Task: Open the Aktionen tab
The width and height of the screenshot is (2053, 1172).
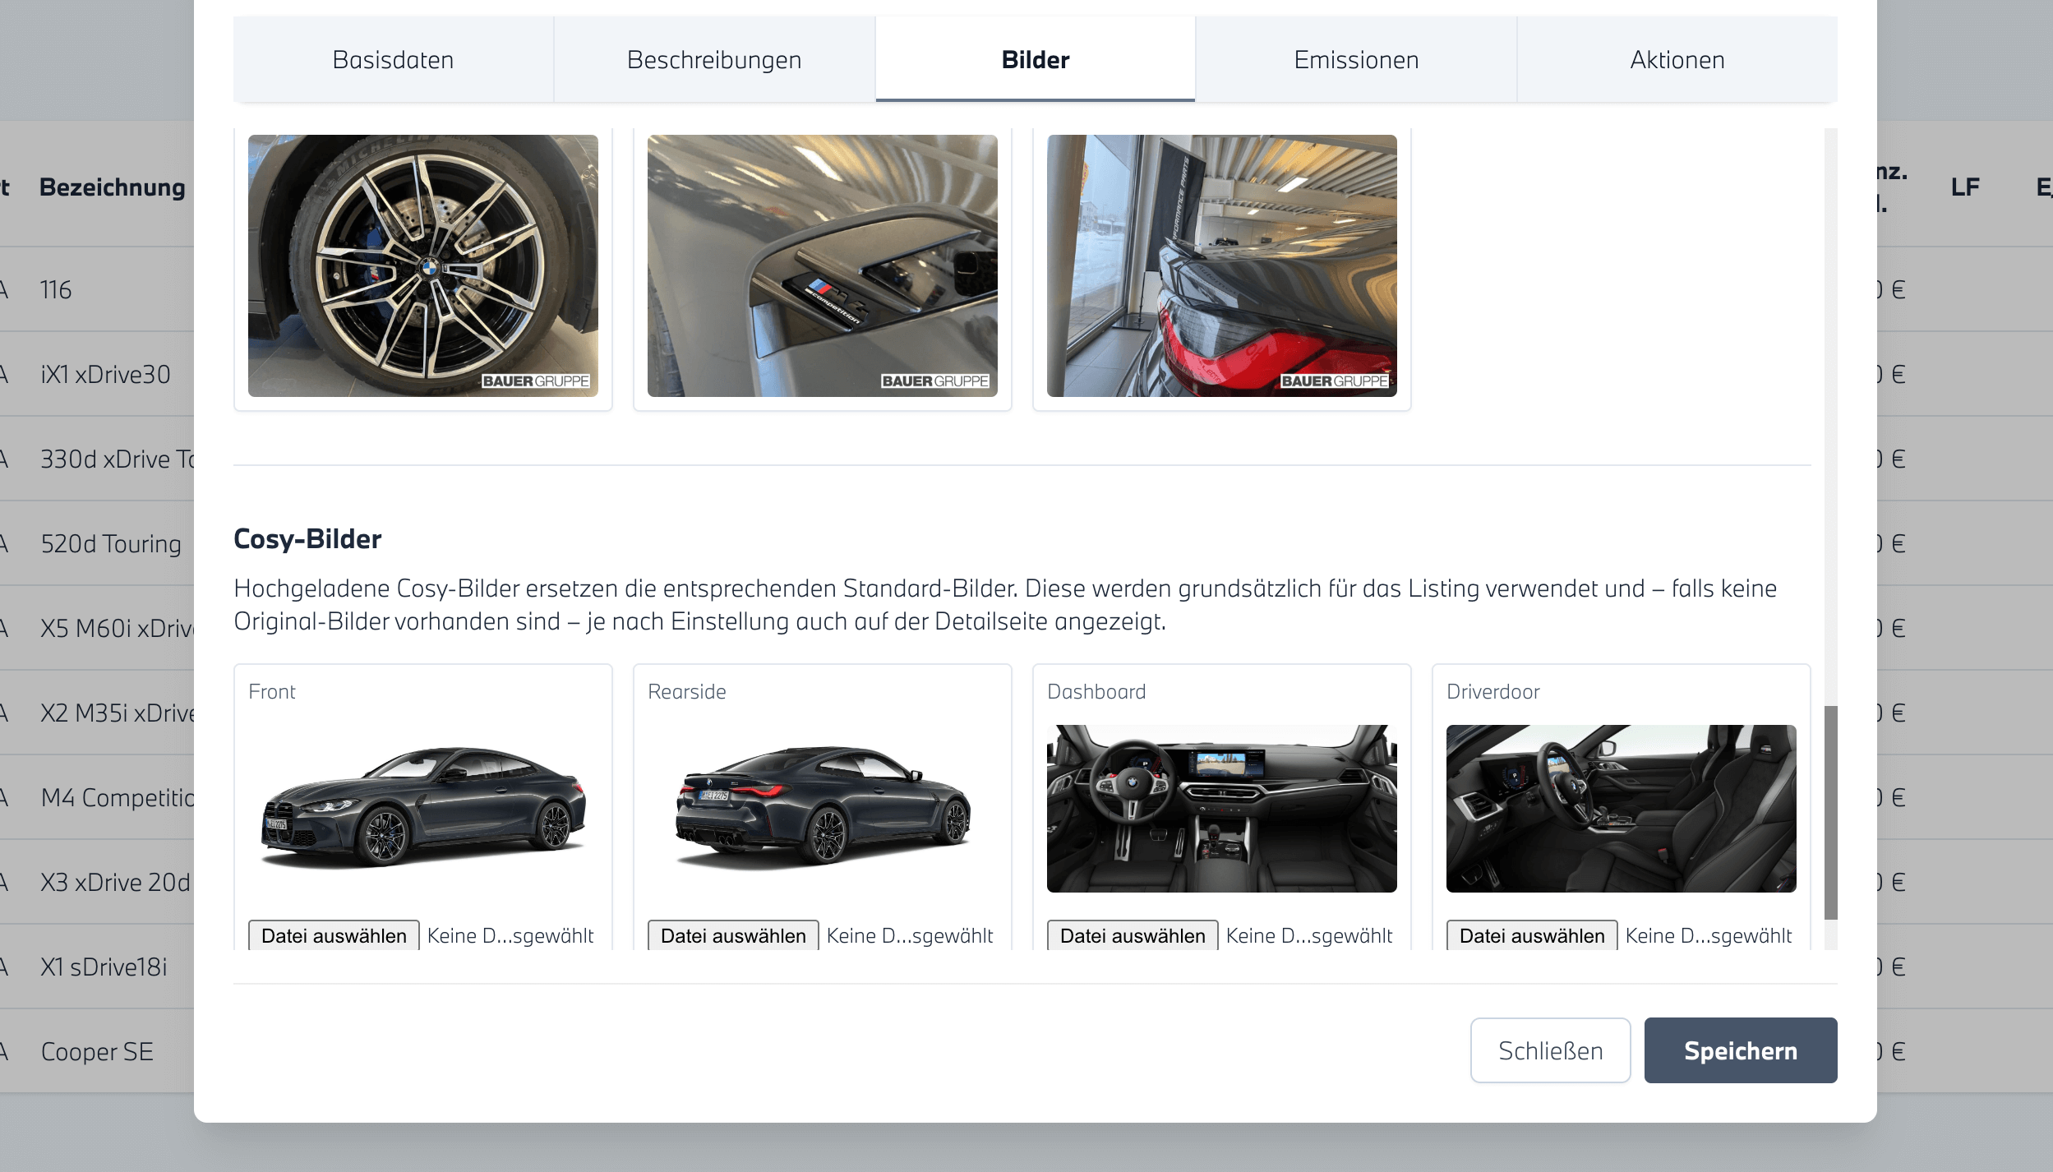Action: click(1677, 60)
